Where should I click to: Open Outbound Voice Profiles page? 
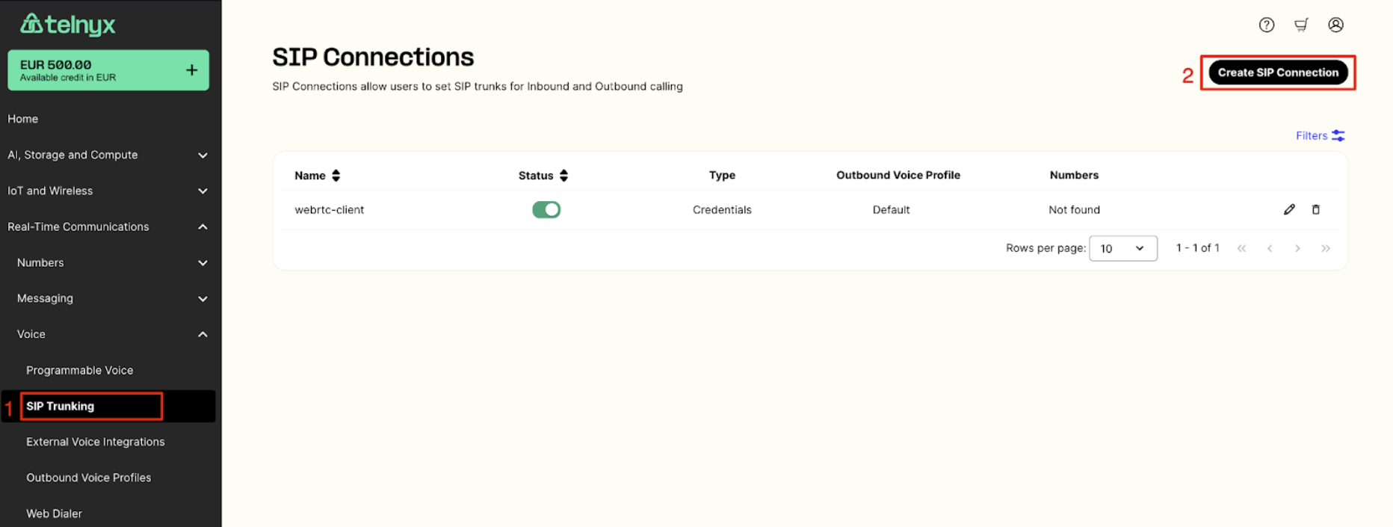coord(89,478)
